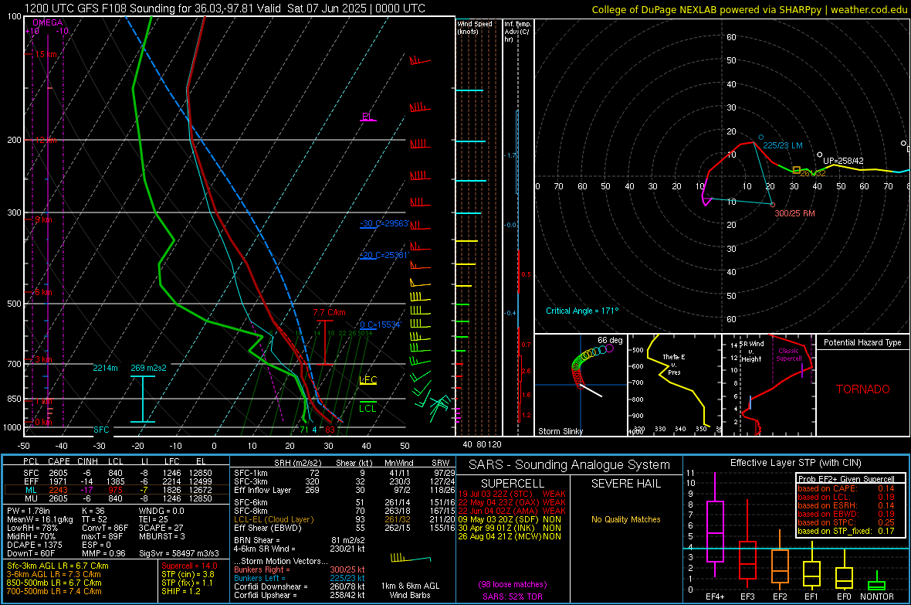The height and width of the screenshot is (605, 911).
Task: Click the Prob EF2+ Given Supercell header
Action: [x=846, y=479]
